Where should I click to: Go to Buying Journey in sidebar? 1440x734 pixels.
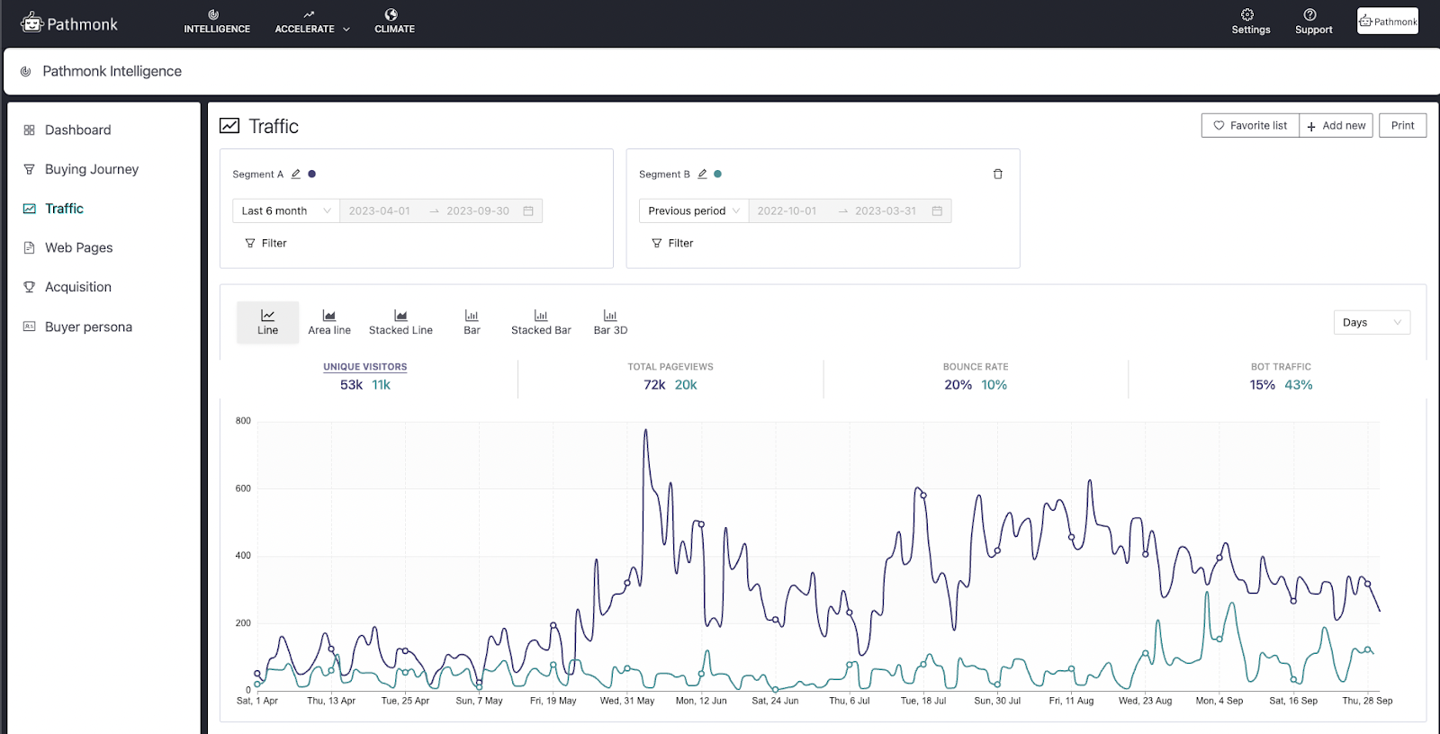tap(92, 169)
